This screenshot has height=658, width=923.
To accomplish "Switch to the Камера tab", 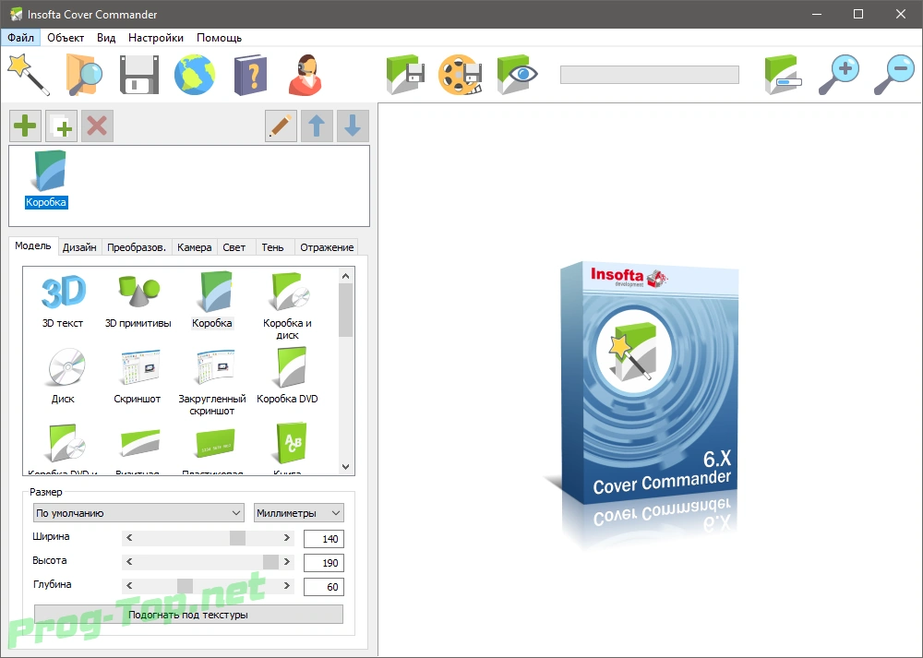I will [194, 247].
